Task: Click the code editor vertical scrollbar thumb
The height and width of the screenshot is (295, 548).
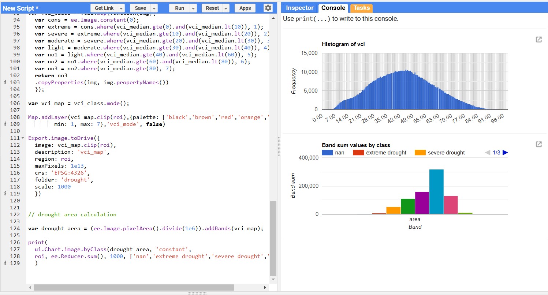Action: tap(273, 238)
